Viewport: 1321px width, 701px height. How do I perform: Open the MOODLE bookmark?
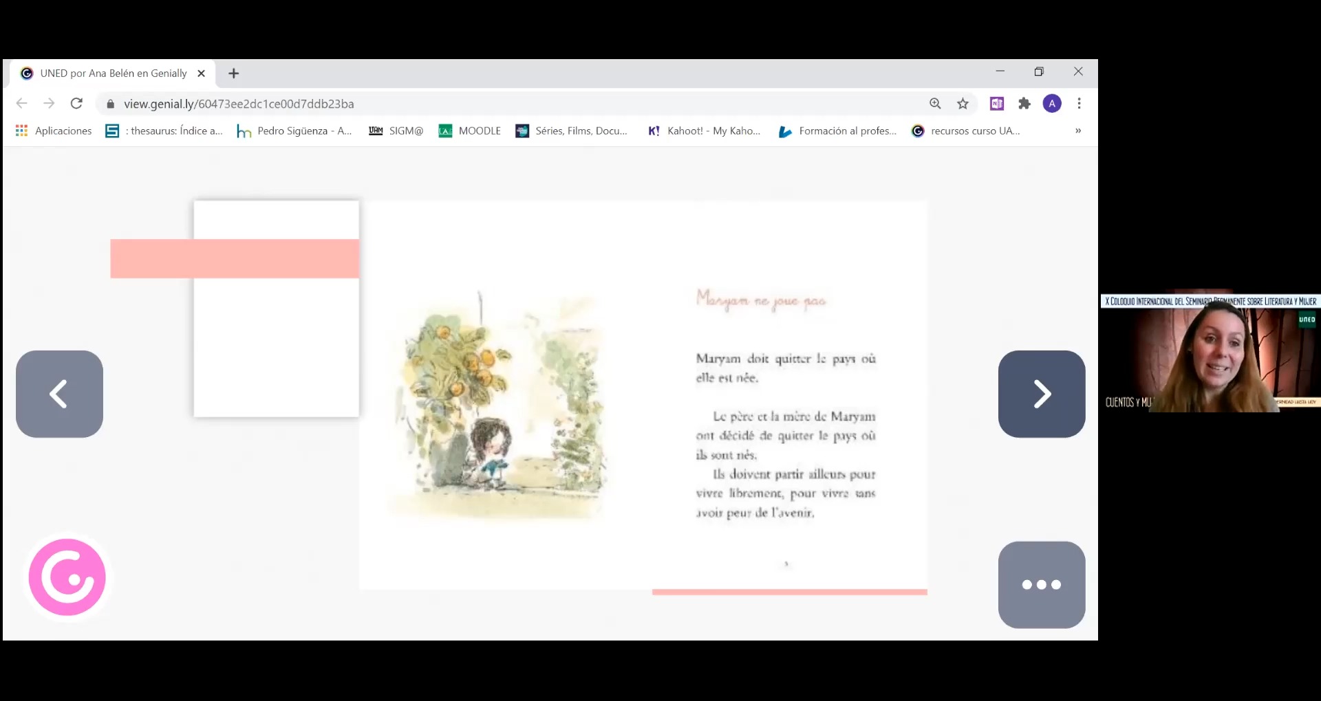[x=469, y=131]
